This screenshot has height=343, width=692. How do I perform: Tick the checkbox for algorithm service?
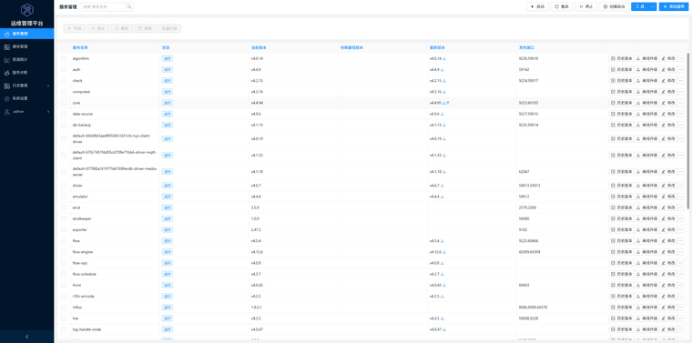[x=64, y=58]
